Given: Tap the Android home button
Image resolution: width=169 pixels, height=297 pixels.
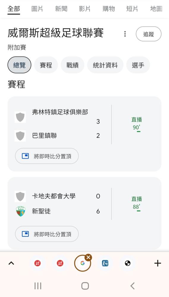Looking at the screenshot, I should tap(85, 286).
